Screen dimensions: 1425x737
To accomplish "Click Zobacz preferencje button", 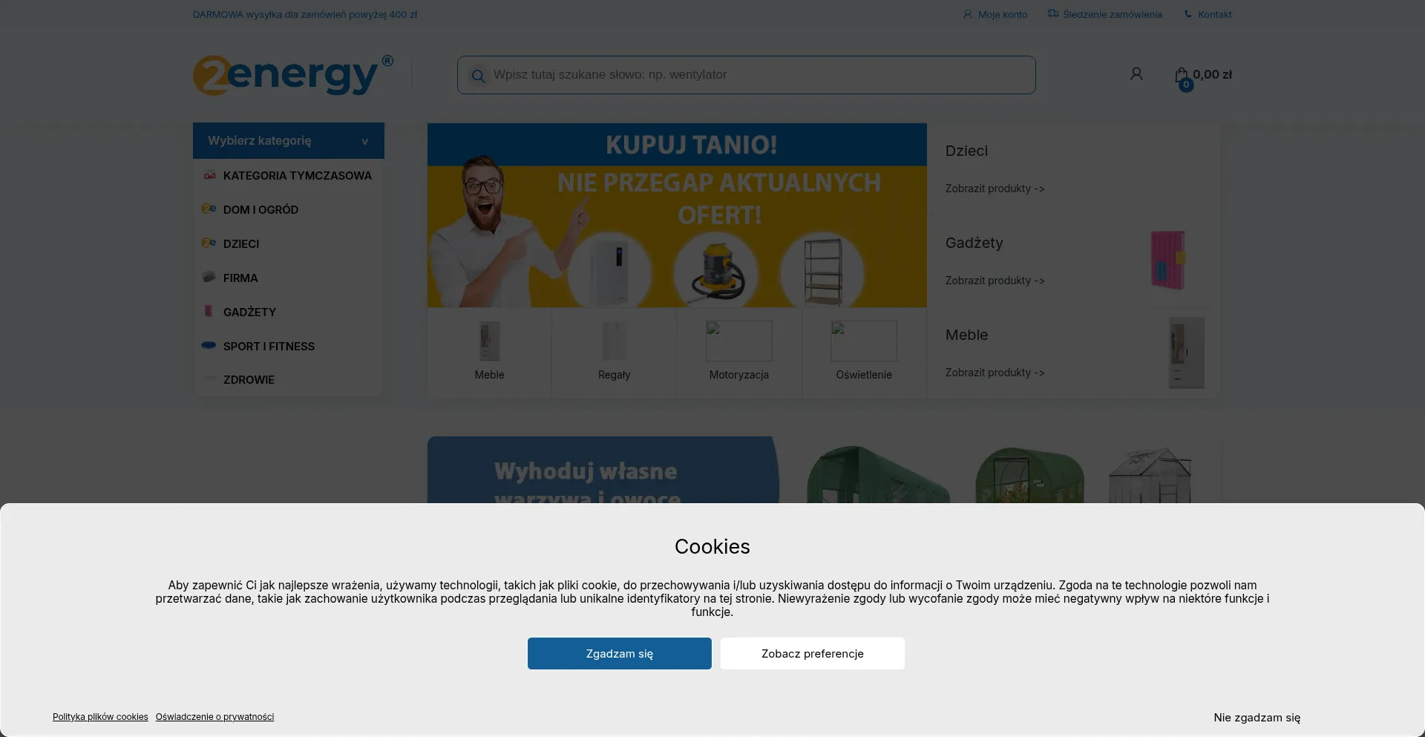I will 813,653.
